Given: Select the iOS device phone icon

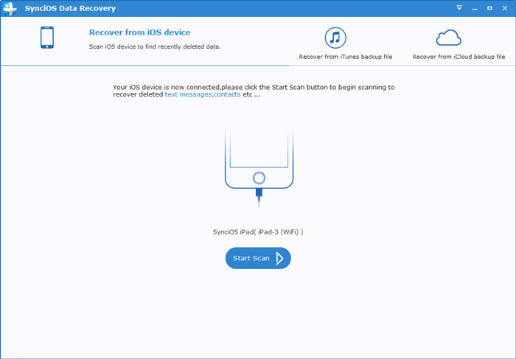Looking at the screenshot, I should click(x=47, y=38).
